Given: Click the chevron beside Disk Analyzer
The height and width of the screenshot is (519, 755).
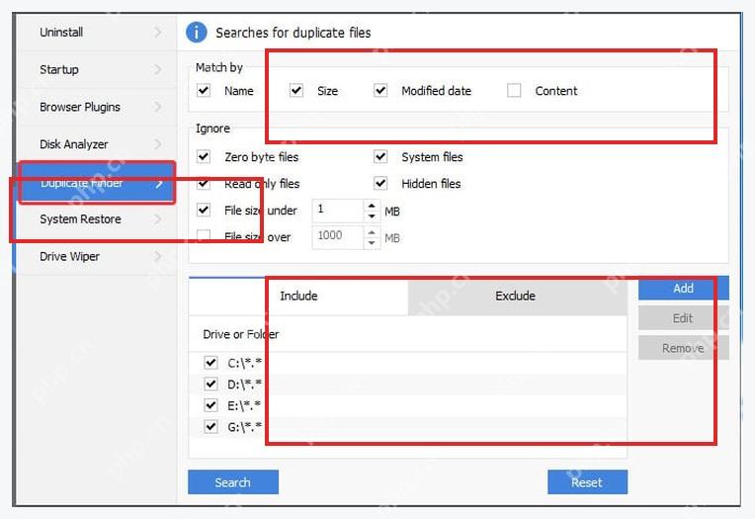Looking at the screenshot, I should tap(157, 144).
